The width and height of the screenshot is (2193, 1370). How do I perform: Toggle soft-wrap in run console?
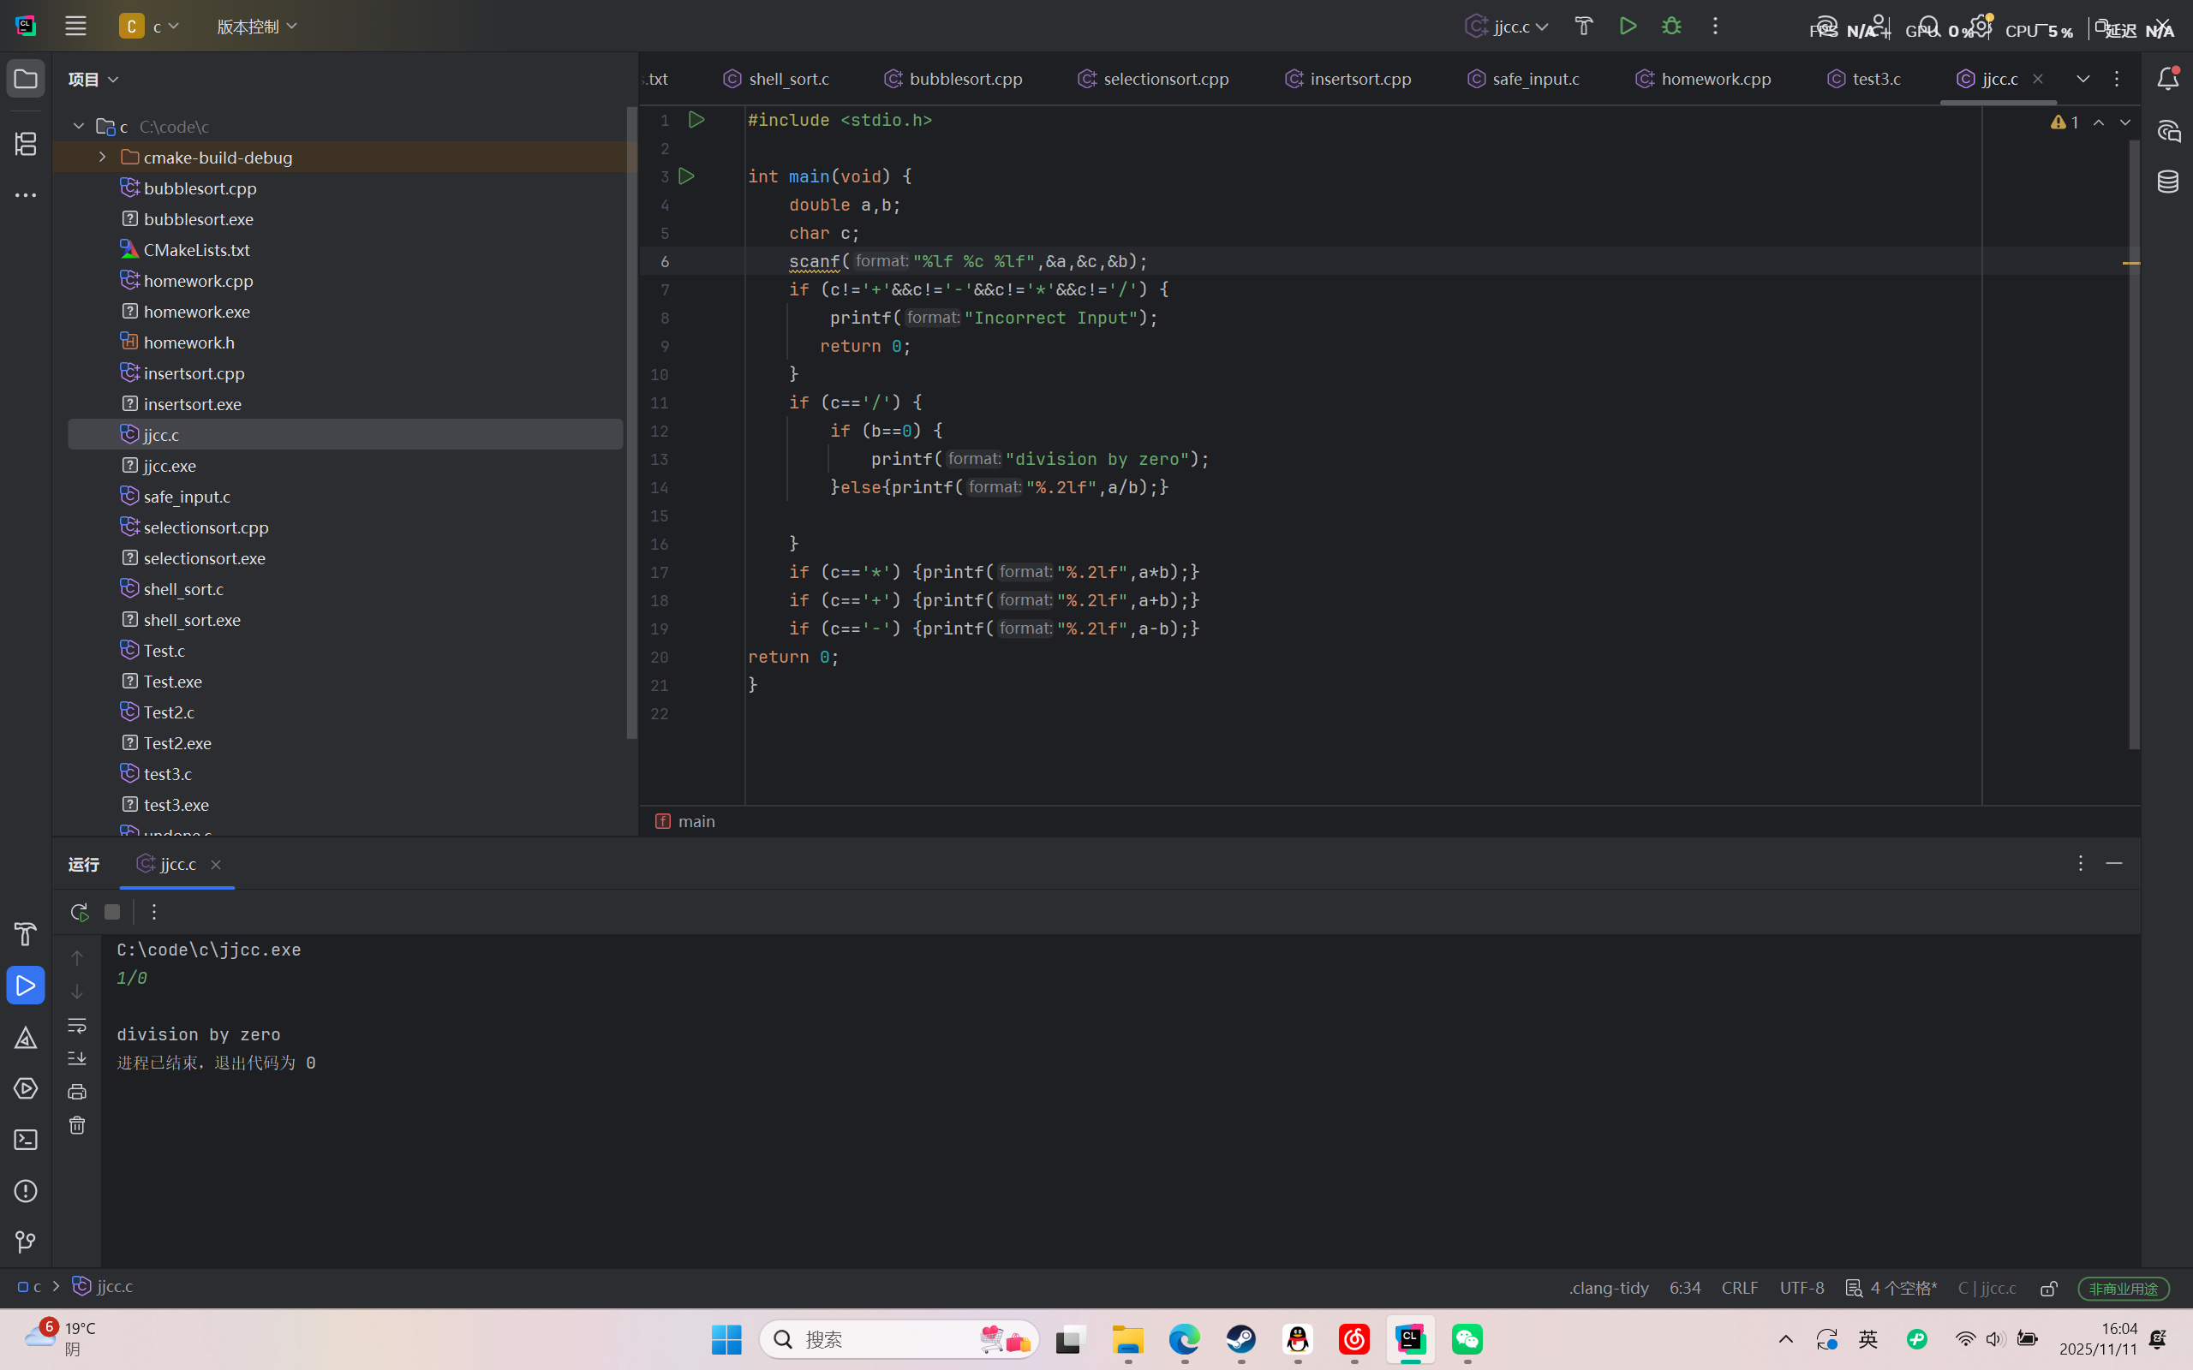pos(77,1026)
